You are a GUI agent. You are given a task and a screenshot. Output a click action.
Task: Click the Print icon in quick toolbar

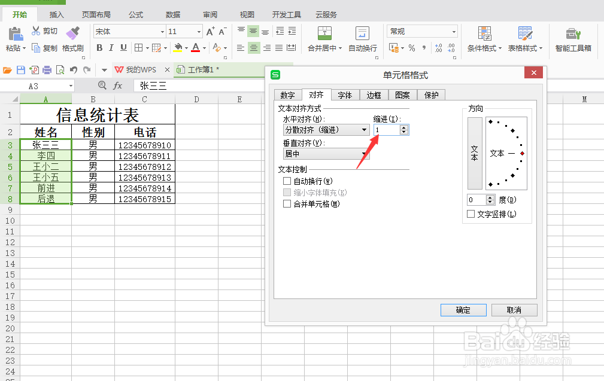click(x=47, y=69)
